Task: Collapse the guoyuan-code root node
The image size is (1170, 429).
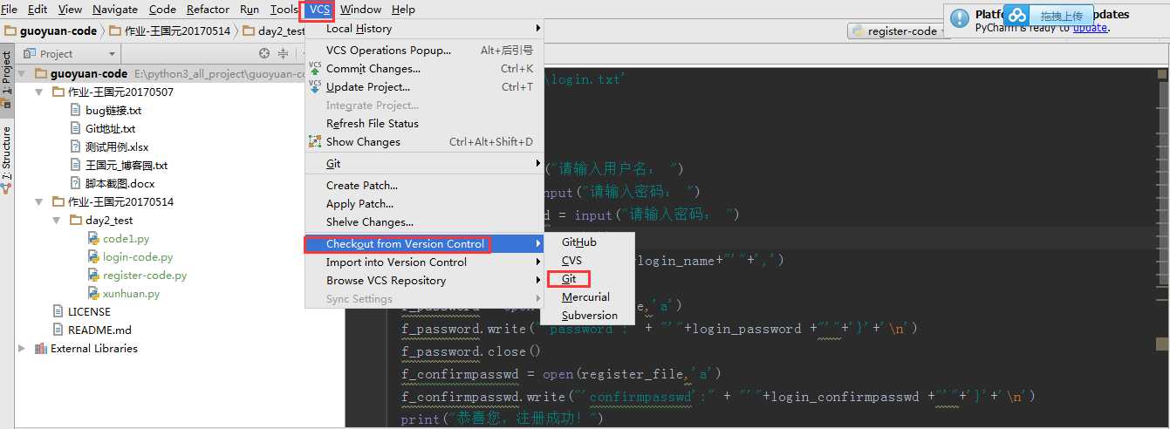Action: 22,73
